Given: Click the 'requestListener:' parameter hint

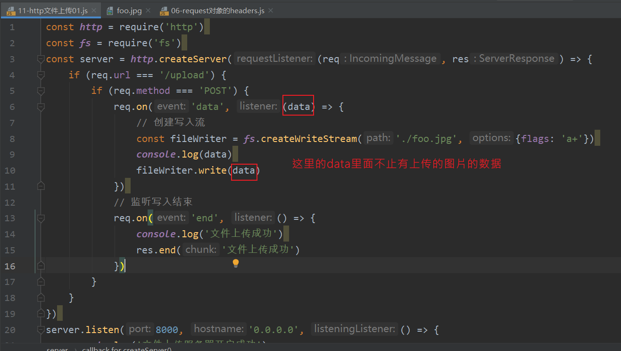Looking at the screenshot, I should [x=274, y=59].
